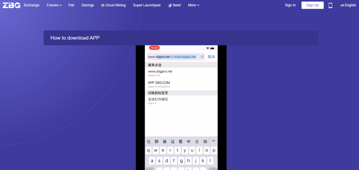Open the Super Launchpad page
Screen dimensions: 359x170
(147, 5)
